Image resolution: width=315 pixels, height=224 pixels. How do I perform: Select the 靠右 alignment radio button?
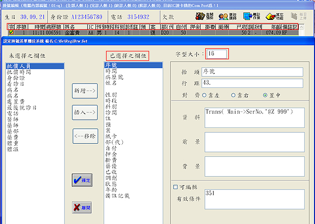[x=237, y=97]
